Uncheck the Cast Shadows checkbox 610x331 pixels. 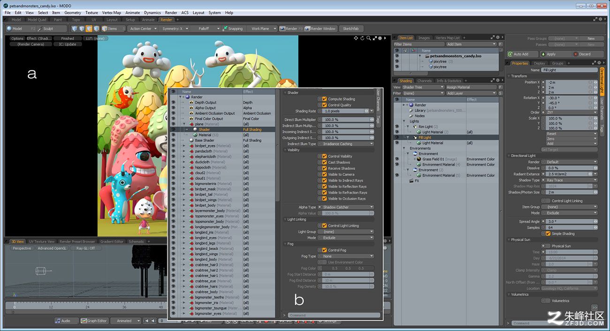(x=324, y=162)
